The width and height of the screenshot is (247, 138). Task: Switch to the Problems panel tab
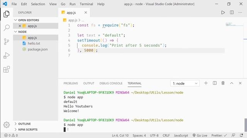point(71,83)
